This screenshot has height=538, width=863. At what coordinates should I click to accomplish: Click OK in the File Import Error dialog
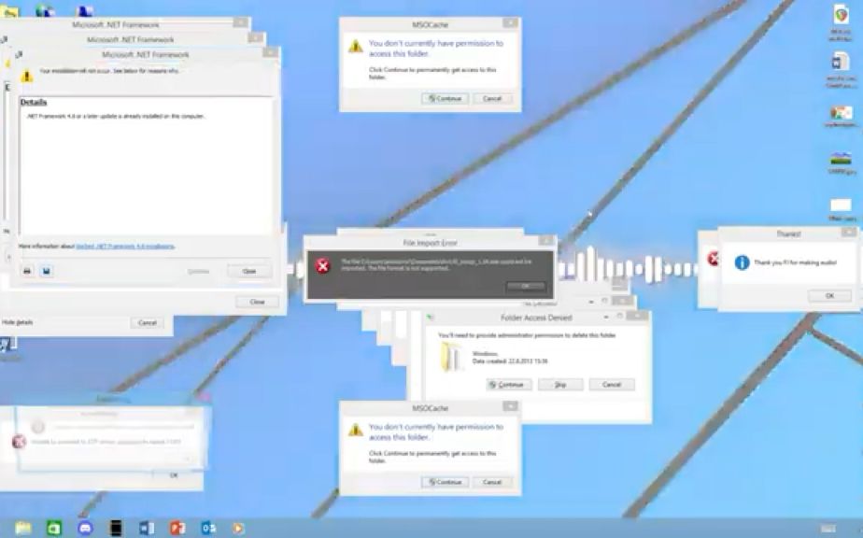tap(526, 287)
